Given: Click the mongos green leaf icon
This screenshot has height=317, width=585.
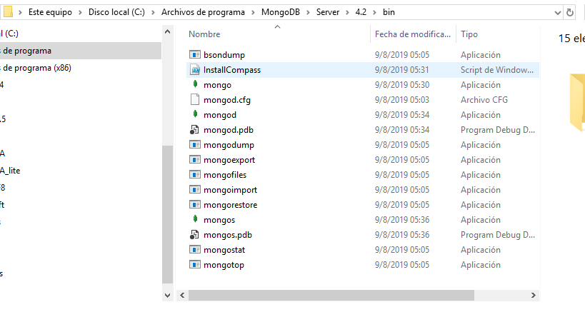Looking at the screenshot, I should pyautogui.click(x=195, y=219).
